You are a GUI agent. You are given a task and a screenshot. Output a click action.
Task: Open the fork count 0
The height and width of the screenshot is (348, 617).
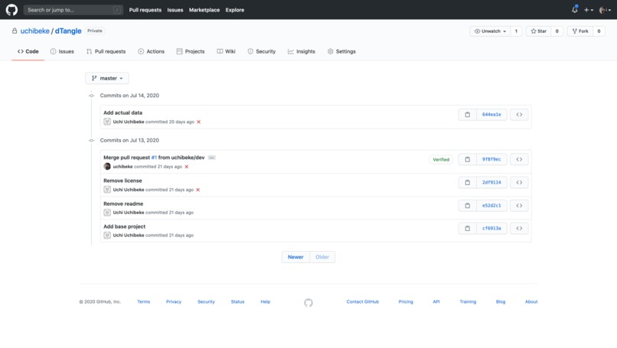coord(599,31)
